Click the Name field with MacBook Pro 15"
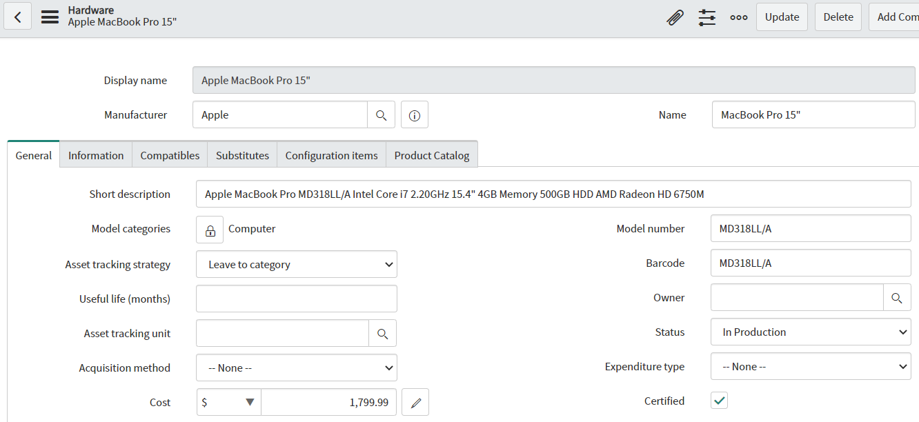This screenshot has height=422, width=919. [x=813, y=114]
